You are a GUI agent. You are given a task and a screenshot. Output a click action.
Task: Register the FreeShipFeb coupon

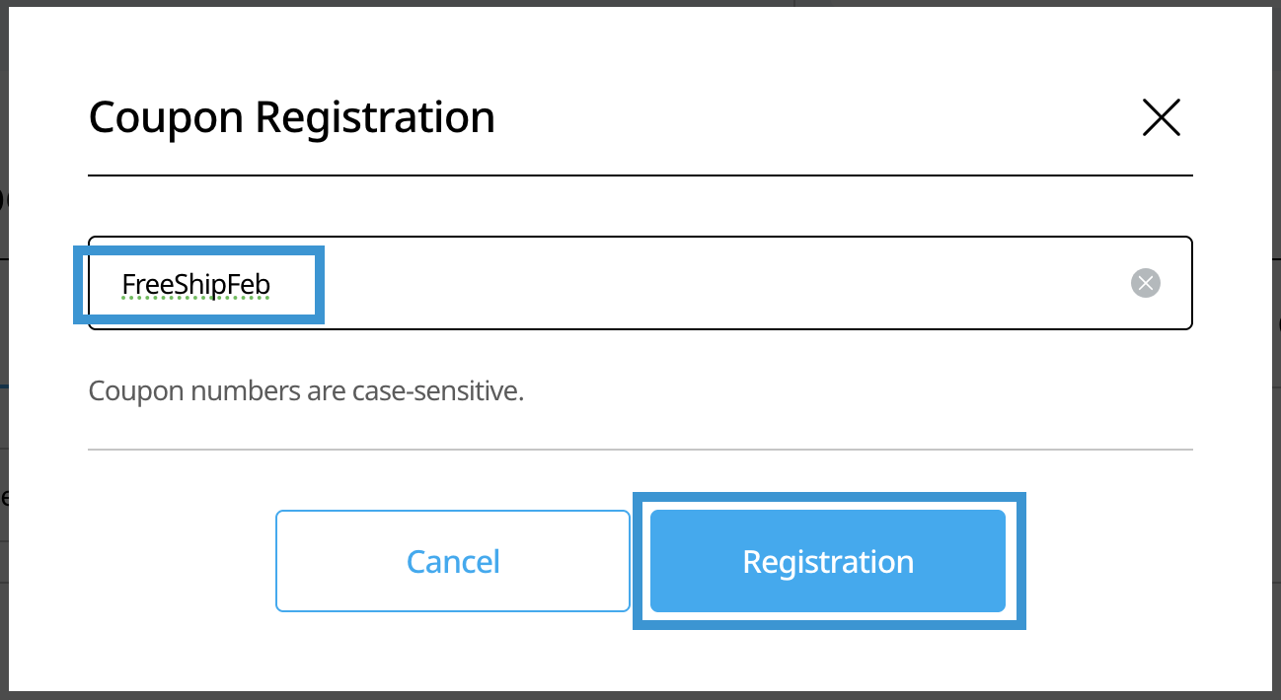(827, 561)
